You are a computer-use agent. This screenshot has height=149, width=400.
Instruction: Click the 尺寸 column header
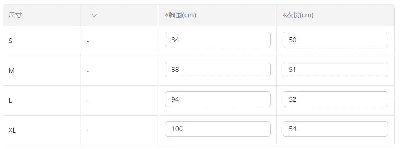15,15
